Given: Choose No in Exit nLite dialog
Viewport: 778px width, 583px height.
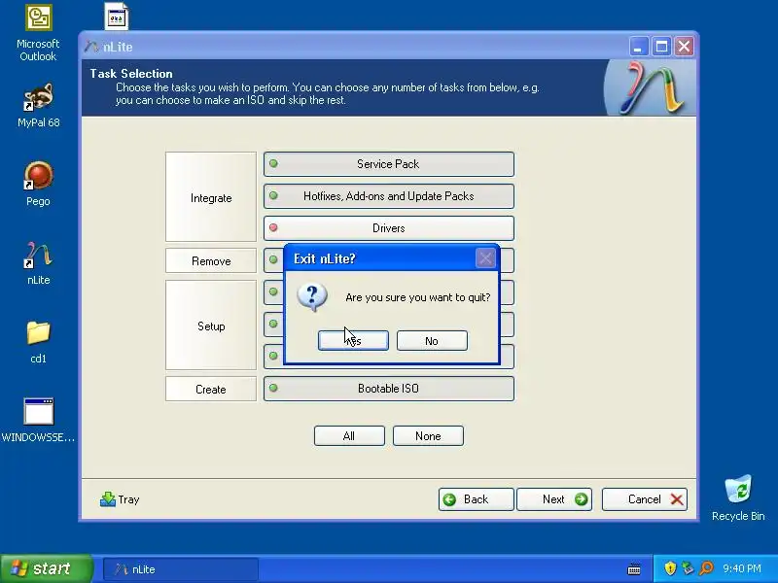Looking at the screenshot, I should [x=432, y=341].
